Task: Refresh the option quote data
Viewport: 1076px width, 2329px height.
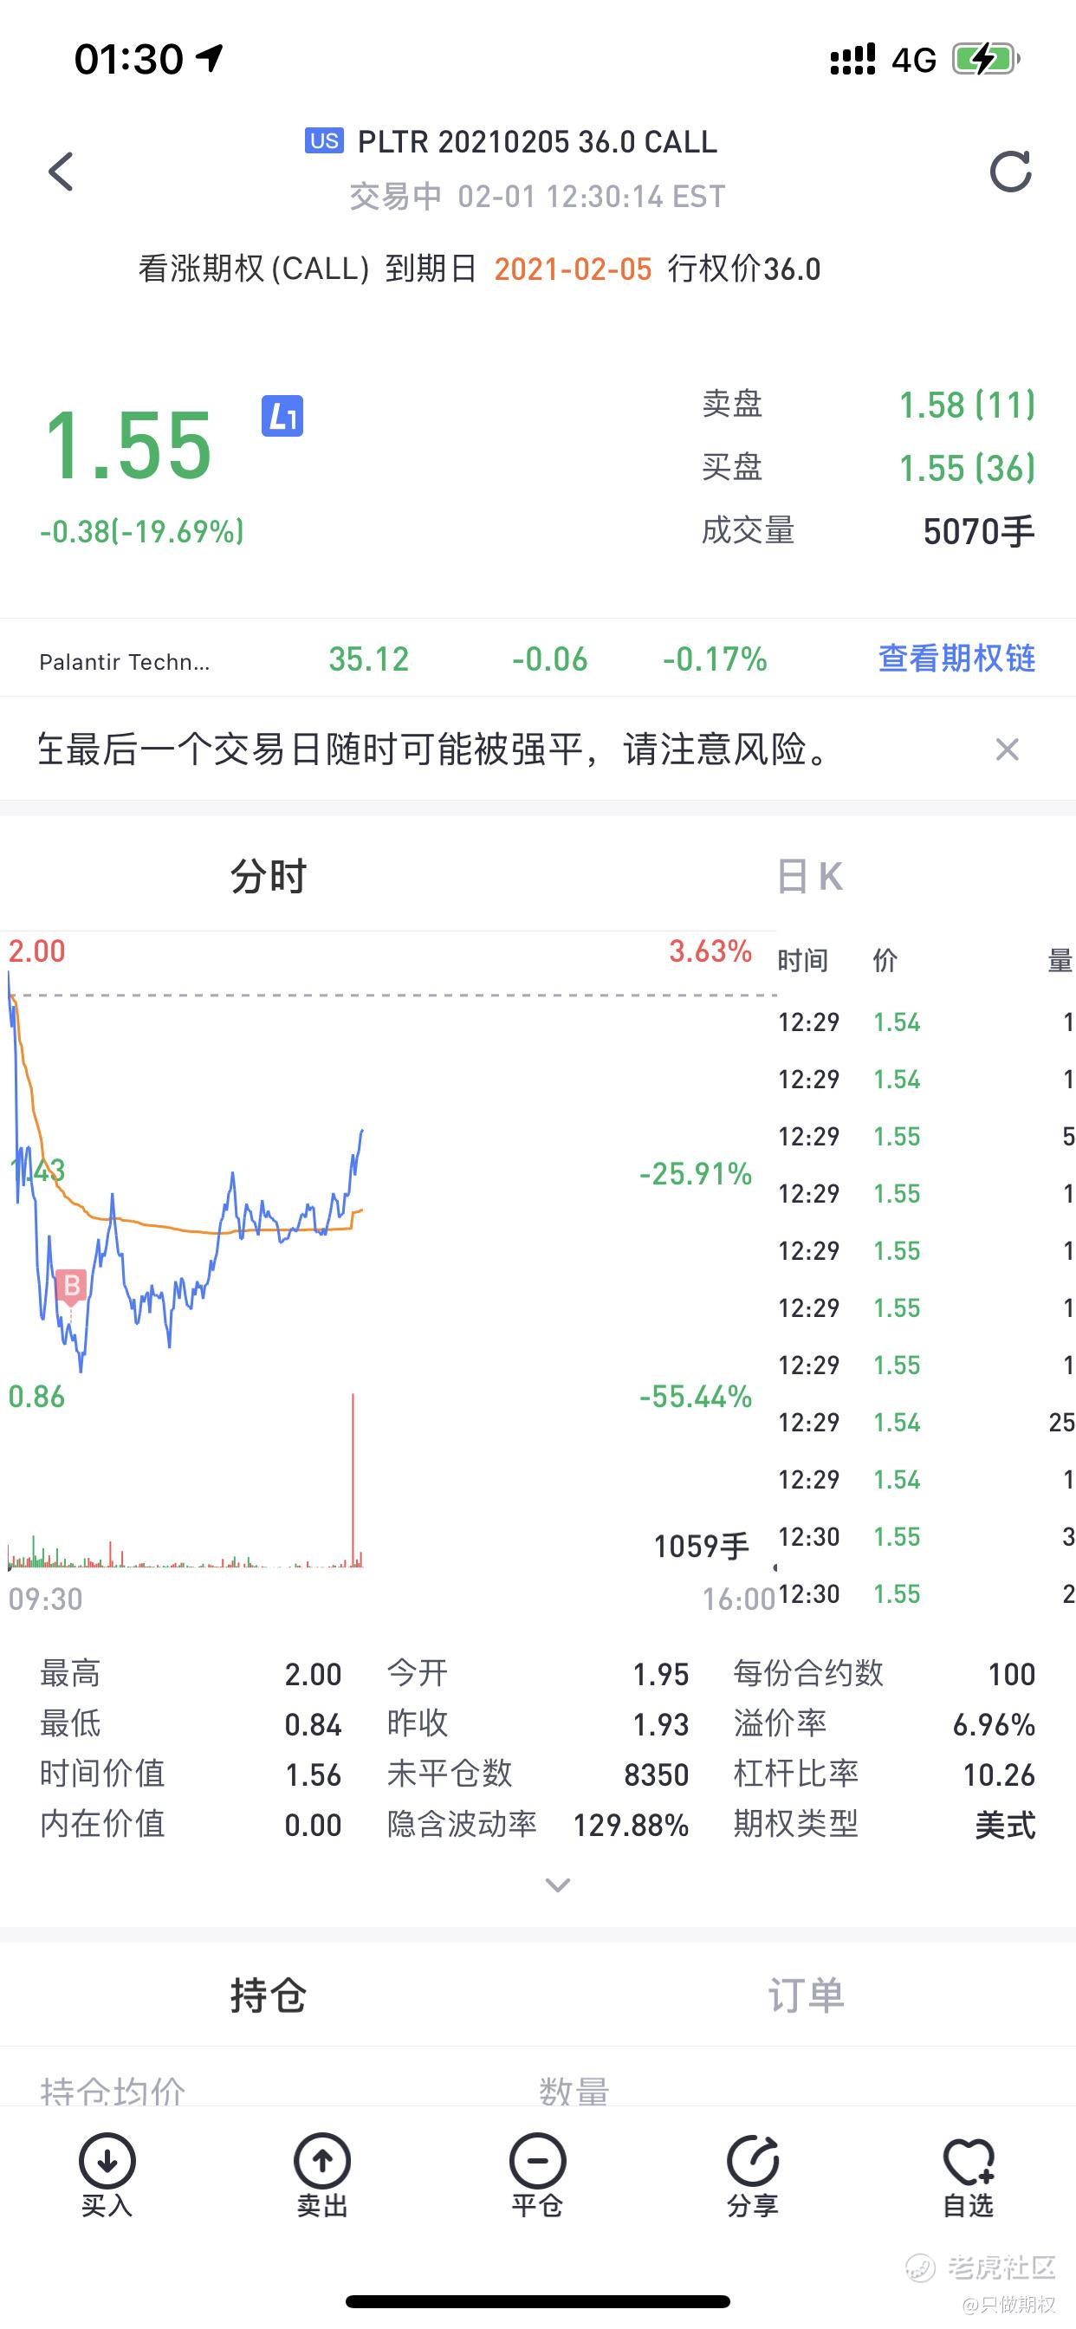Action: [x=1010, y=171]
